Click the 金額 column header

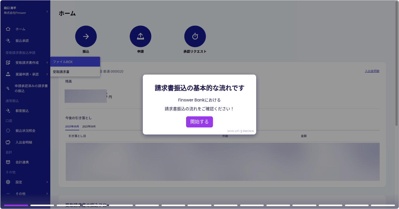click(x=304, y=136)
